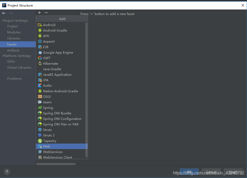The height and width of the screenshot is (178, 247).
Task: Open the Libraries settings section
Action: 14,38
